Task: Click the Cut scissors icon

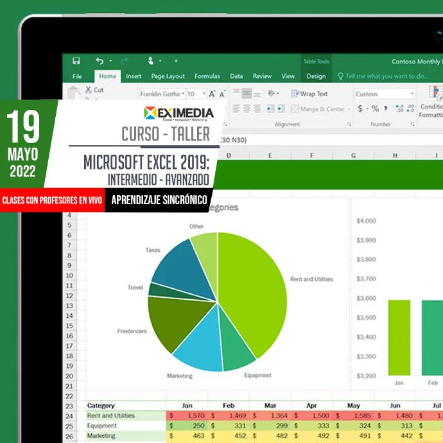Action: tap(88, 90)
